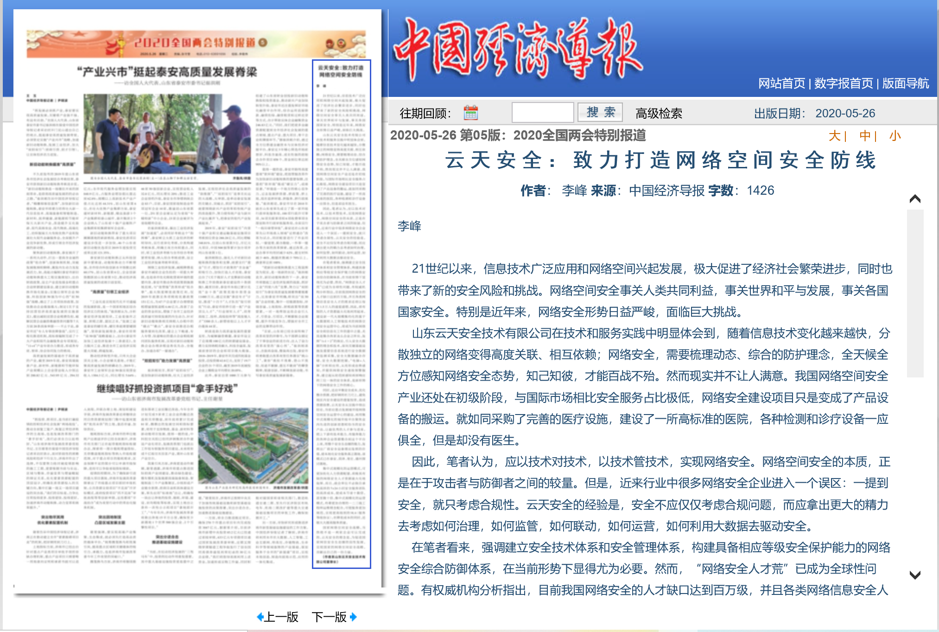Set font size to small (小)

(x=895, y=136)
